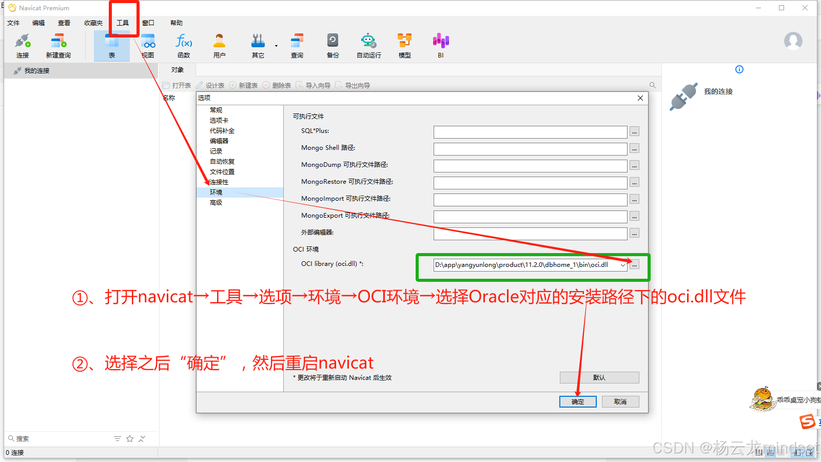
Task: Click the search magnifier in object toolbar
Action: [653, 85]
